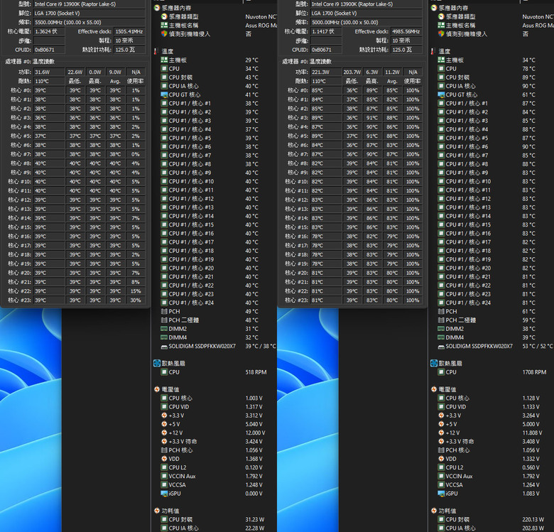Click the 功率 field showing 31.6W
This screenshot has height=532, width=554.
click(x=49, y=72)
